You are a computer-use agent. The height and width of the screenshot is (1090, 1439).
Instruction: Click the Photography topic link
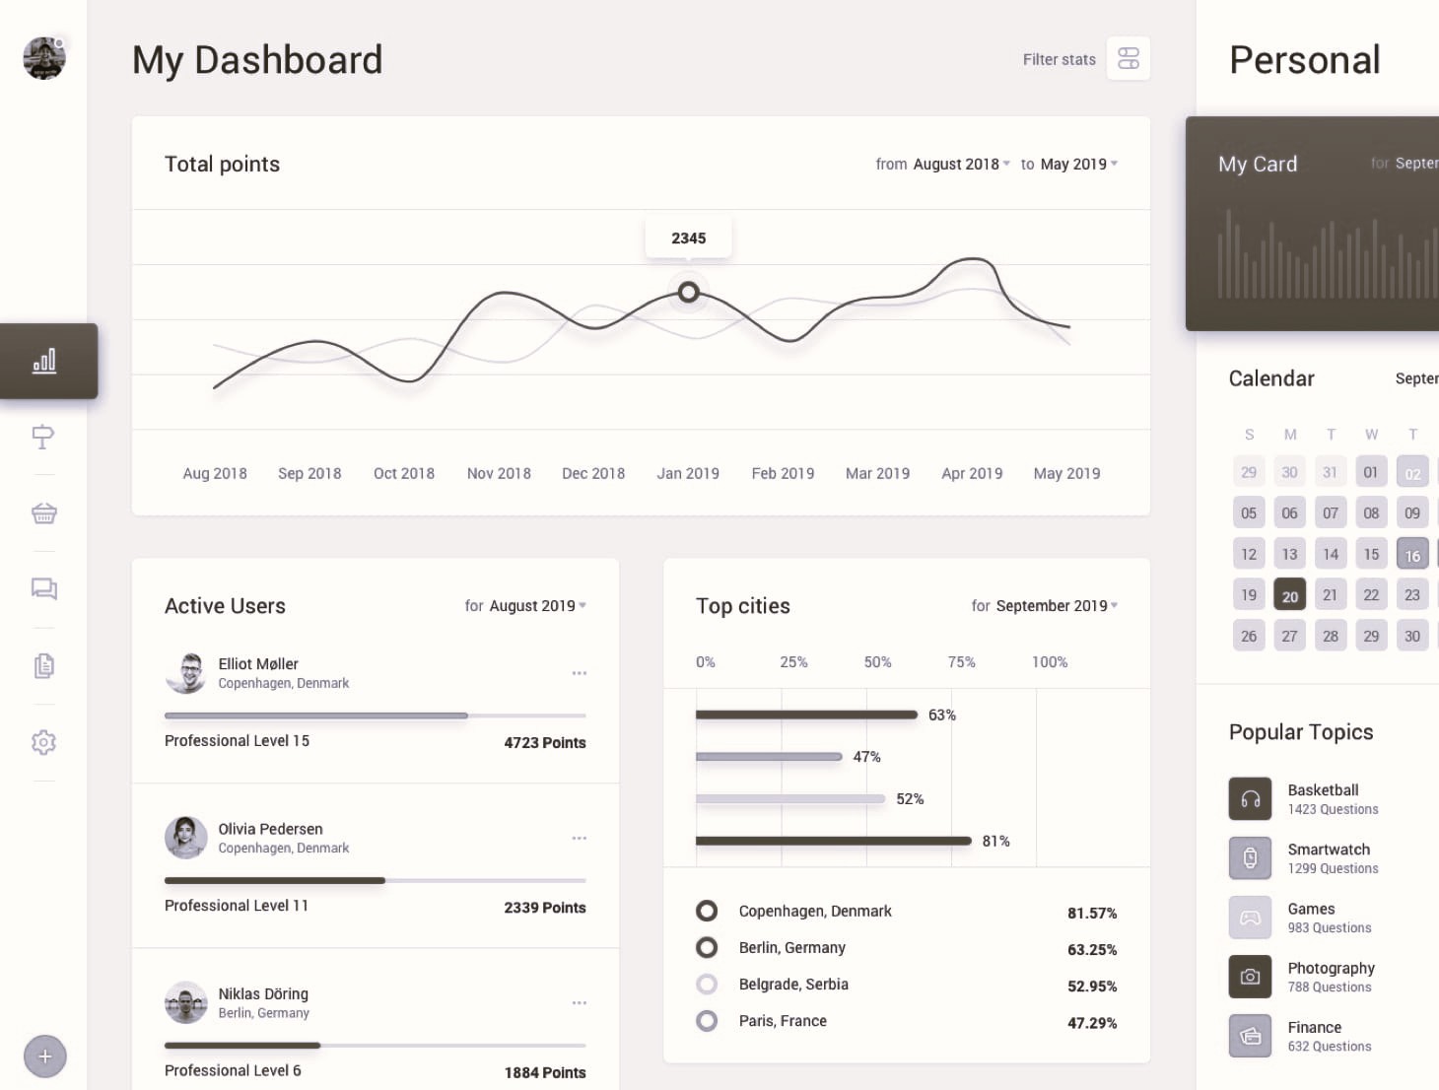(x=1331, y=968)
